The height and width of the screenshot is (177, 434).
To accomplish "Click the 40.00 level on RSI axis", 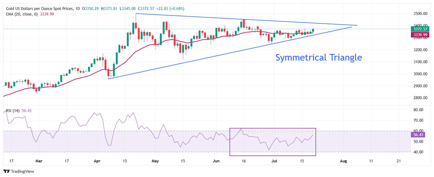I will point(418,152).
